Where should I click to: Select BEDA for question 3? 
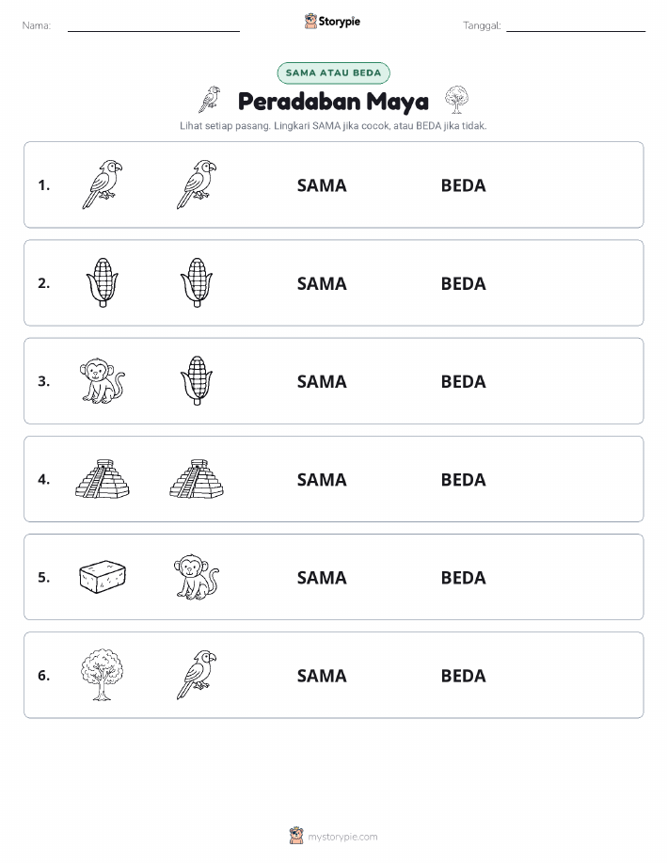[x=464, y=381]
